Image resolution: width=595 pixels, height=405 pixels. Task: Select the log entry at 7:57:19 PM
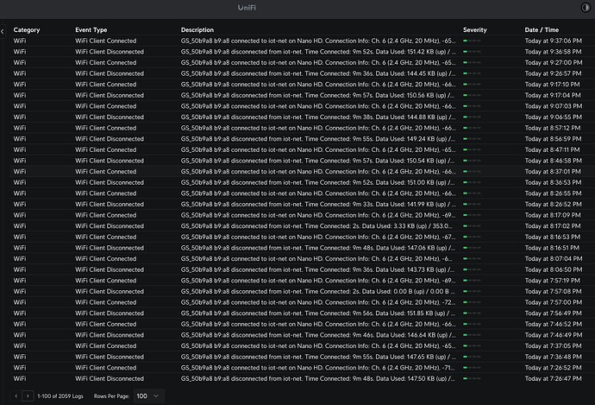(x=302, y=281)
